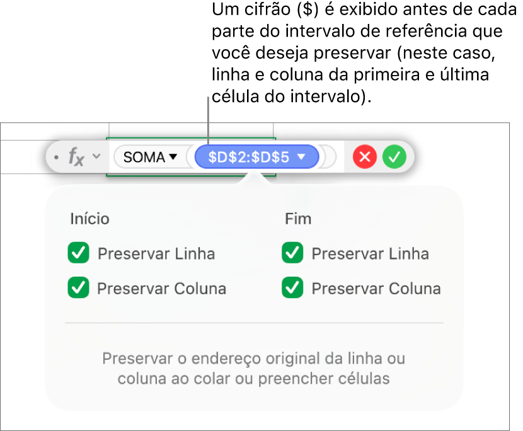This screenshot has height=431, width=523.
Task: Open the SOMA function dropdown arrow
Action: (171, 157)
